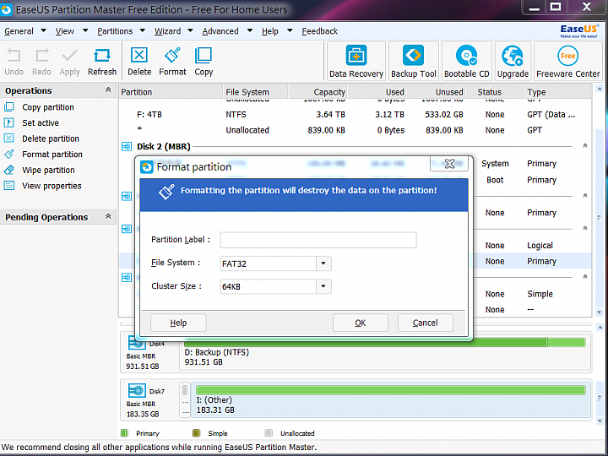608x456 pixels.
Task: Click the Redo toolbar icon
Action: (x=42, y=56)
